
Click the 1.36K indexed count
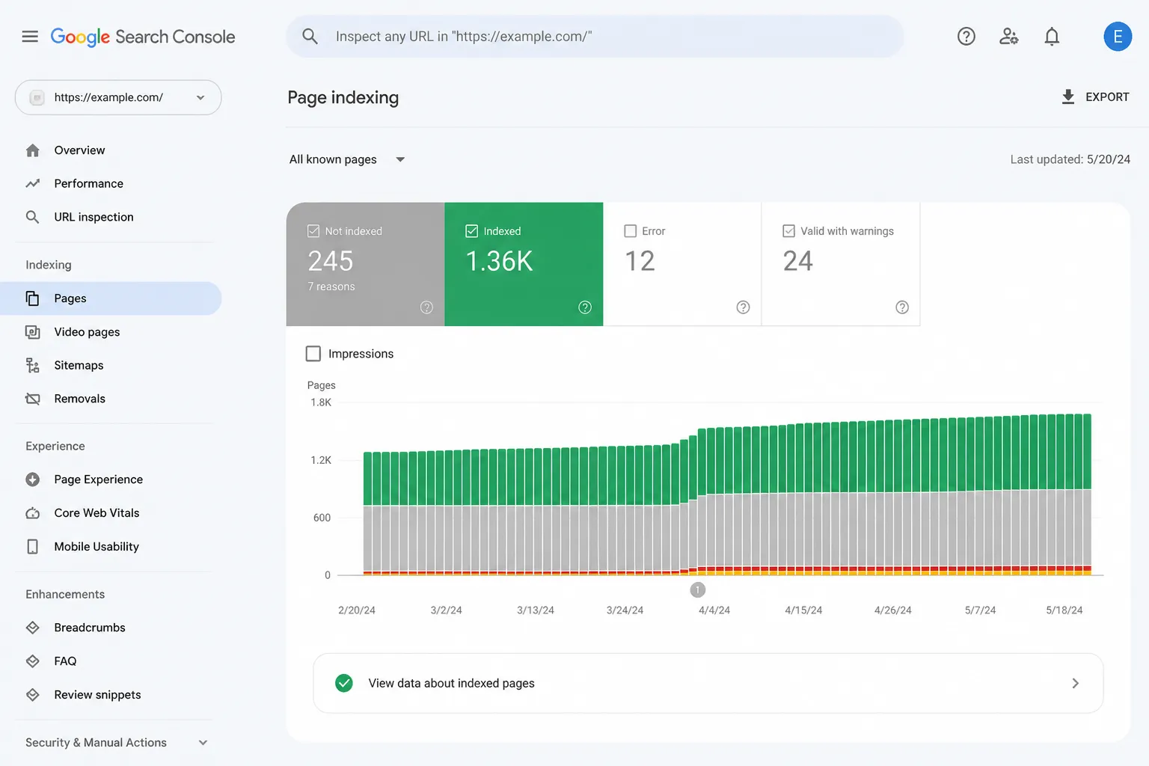point(499,261)
